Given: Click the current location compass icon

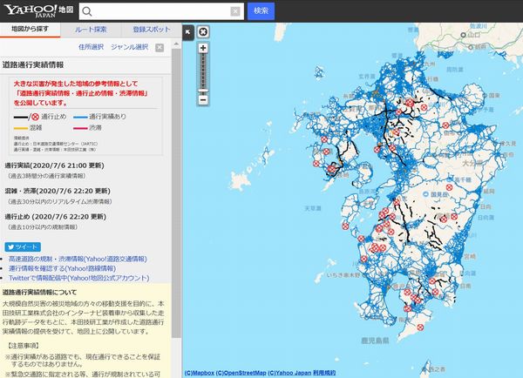Looking at the screenshot, I should click(203, 32).
